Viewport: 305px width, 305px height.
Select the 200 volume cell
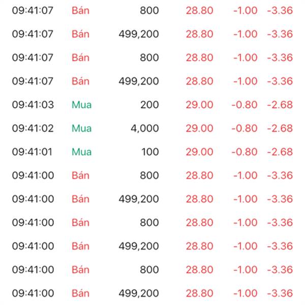(149, 105)
